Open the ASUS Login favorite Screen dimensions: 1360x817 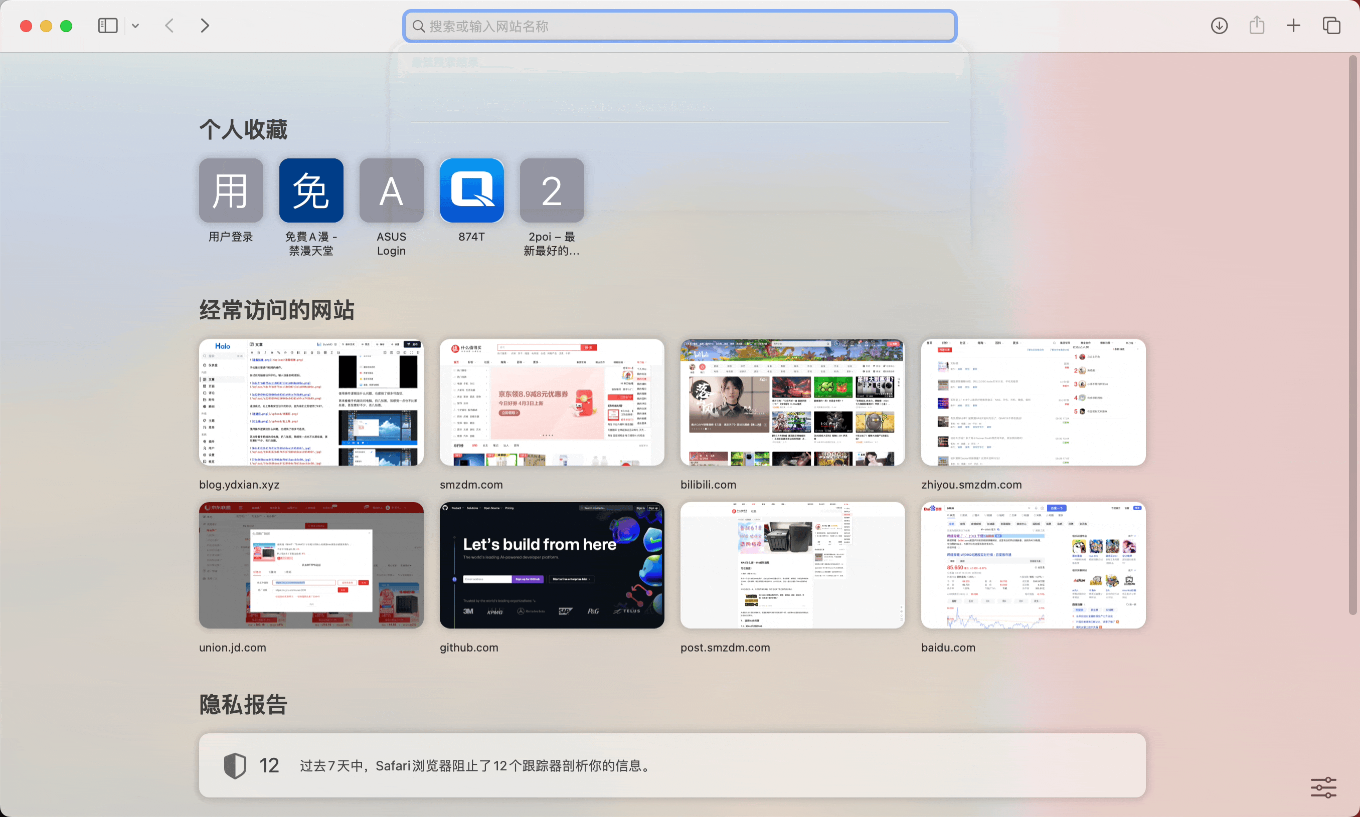point(391,190)
